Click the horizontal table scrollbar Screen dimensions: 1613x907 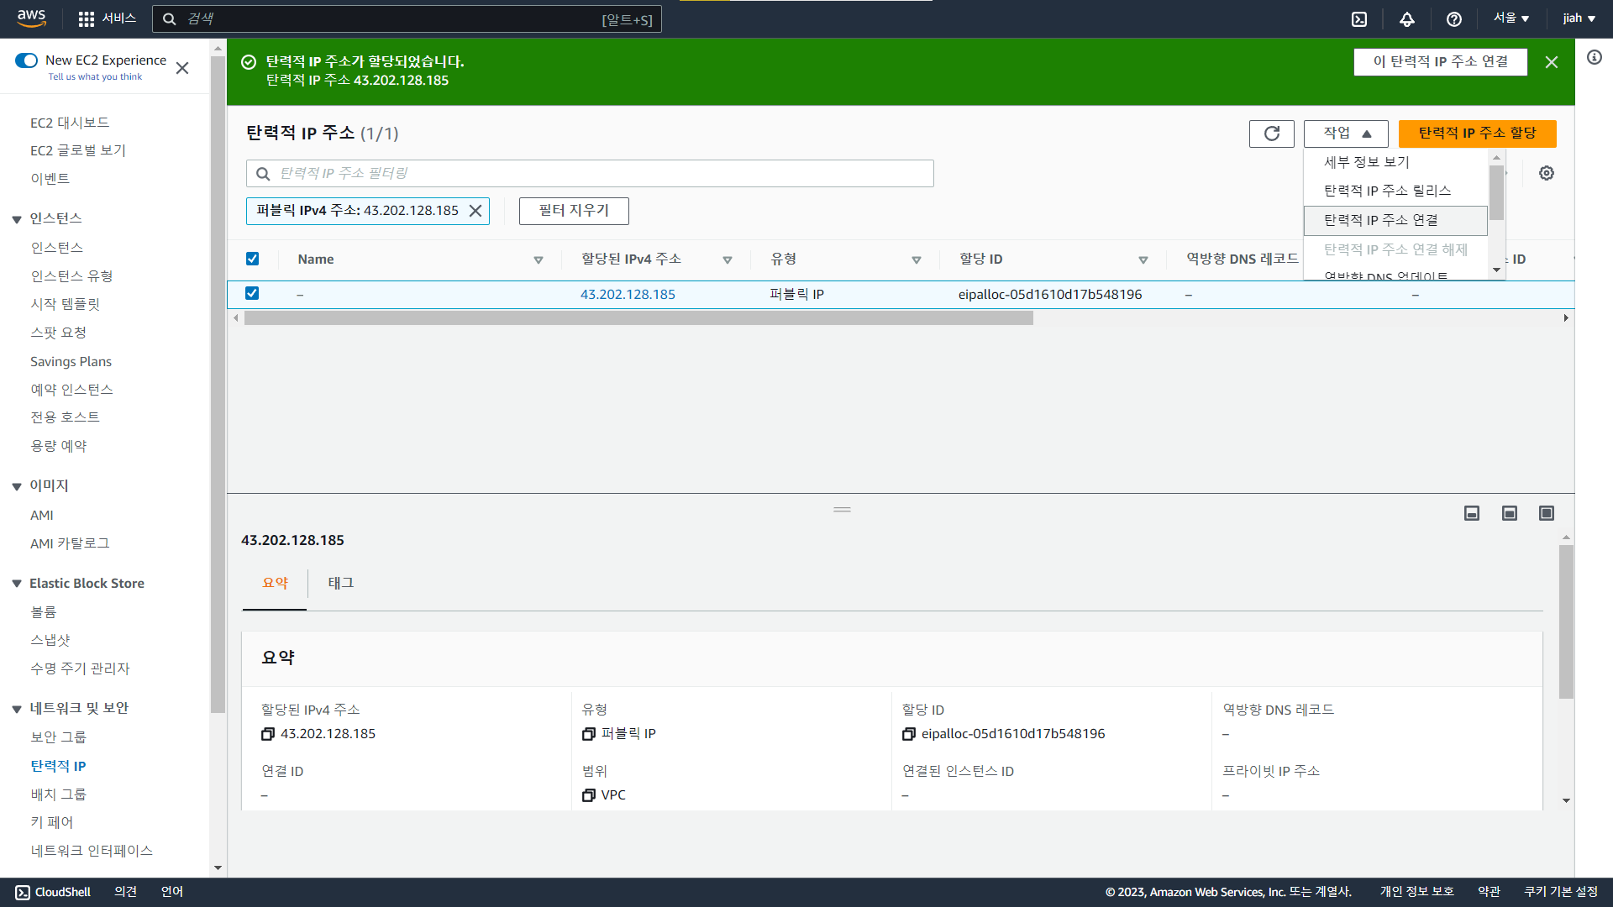coord(638,318)
